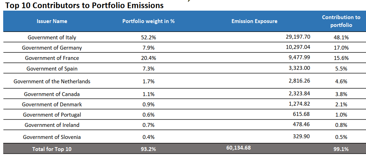
Task: Click the total emission exposure 60,134.68
Action: point(238,147)
